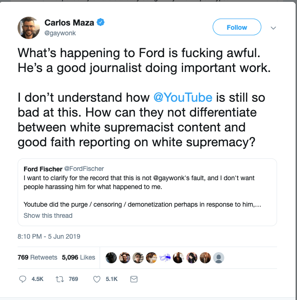Click the Carlos Maza display name
The image size is (297, 300).
tap(68, 23)
